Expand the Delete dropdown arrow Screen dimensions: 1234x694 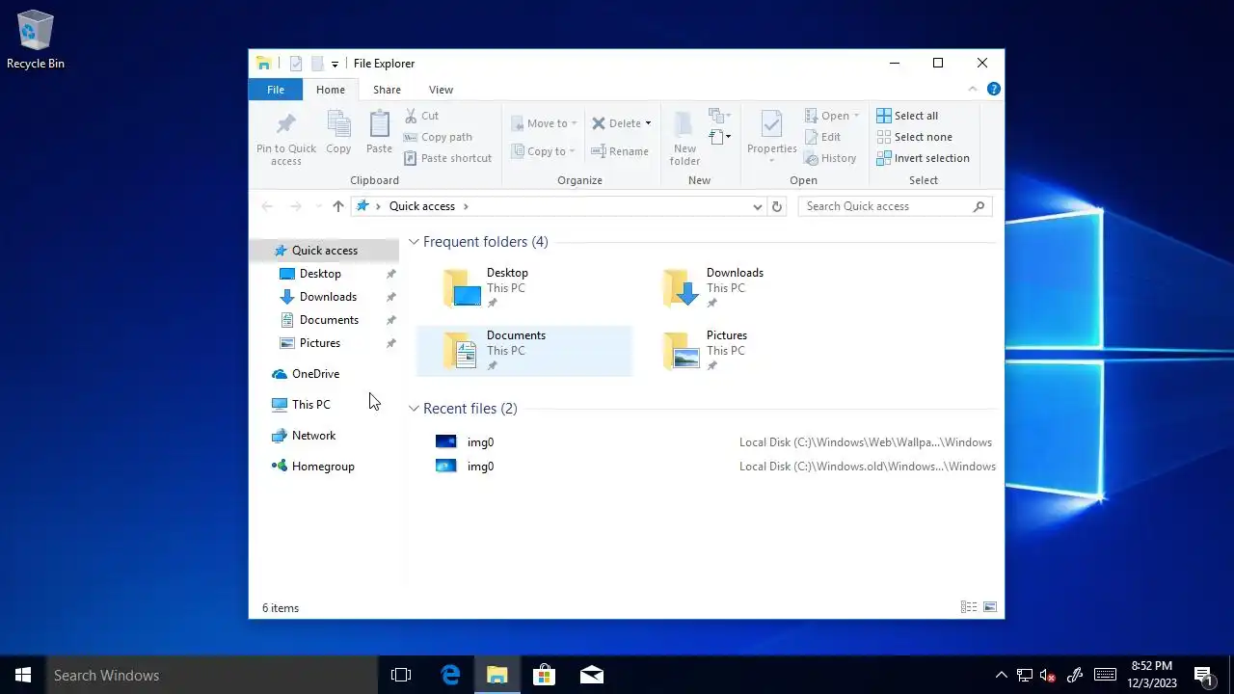(x=648, y=123)
